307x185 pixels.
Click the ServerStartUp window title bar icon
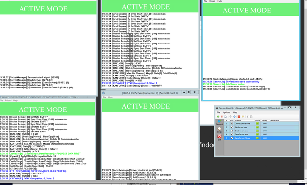pos(217,108)
